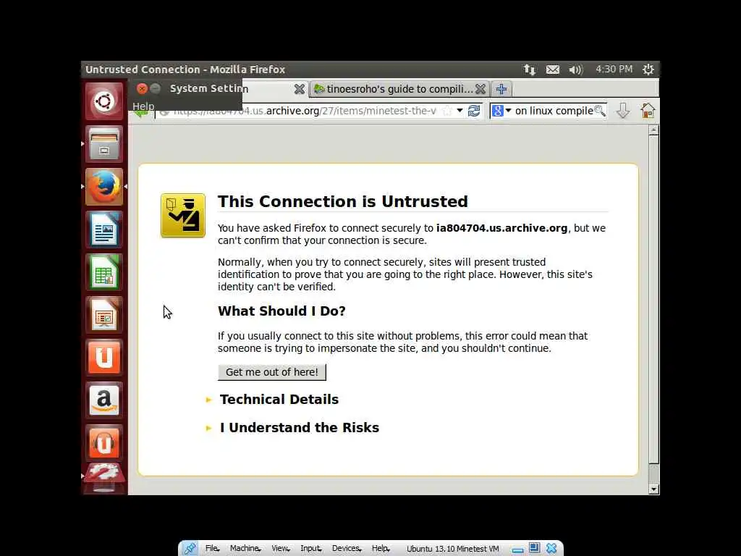
Task: Click the 4:30 PM clock indicator
Action: point(614,69)
